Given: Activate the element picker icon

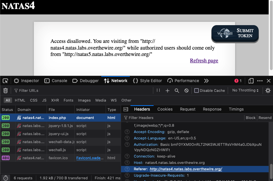Looking at the screenshot, I should pos(5,81).
